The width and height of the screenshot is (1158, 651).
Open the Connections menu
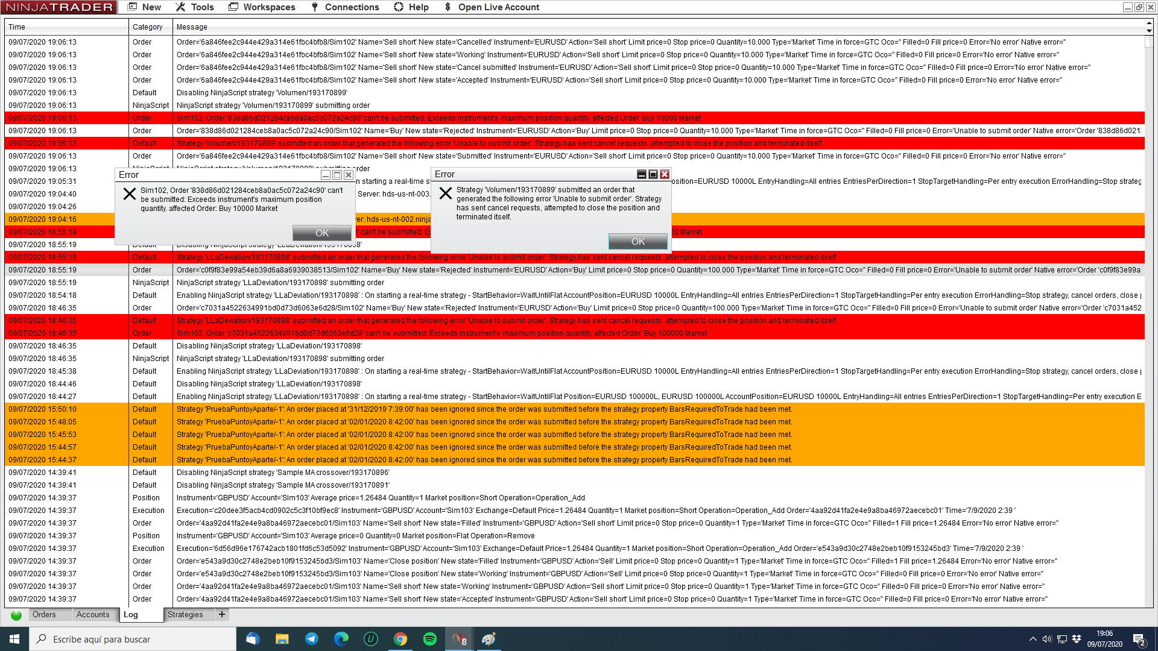pos(345,7)
